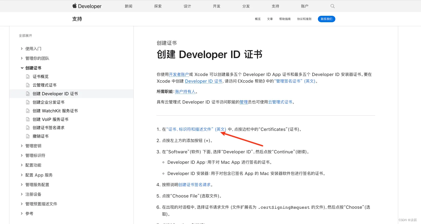Expand the 注册设备 section chevron

click(22, 194)
